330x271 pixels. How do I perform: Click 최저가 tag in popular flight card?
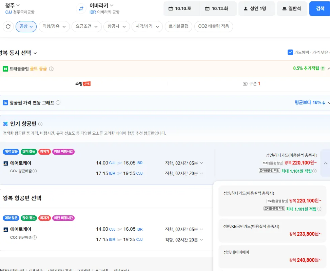point(44,152)
